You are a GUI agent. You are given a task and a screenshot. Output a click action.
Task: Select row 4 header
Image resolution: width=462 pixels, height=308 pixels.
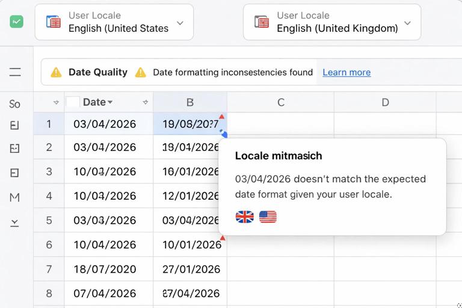point(49,196)
